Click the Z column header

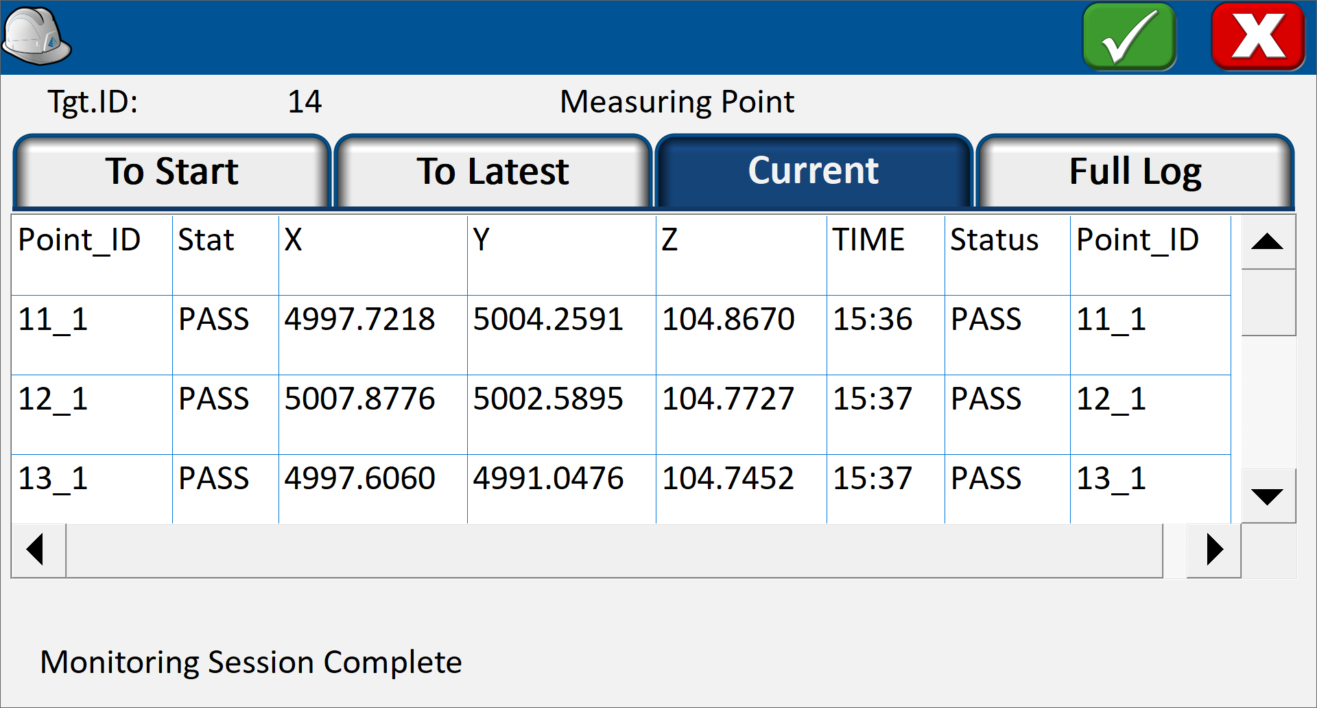click(741, 255)
